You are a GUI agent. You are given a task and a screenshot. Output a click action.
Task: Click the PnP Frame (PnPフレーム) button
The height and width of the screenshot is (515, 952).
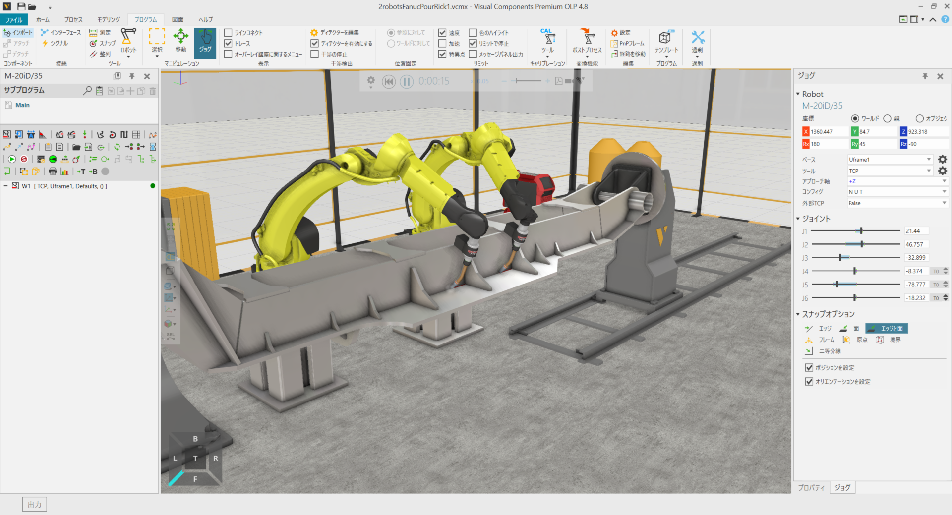click(628, 43)
